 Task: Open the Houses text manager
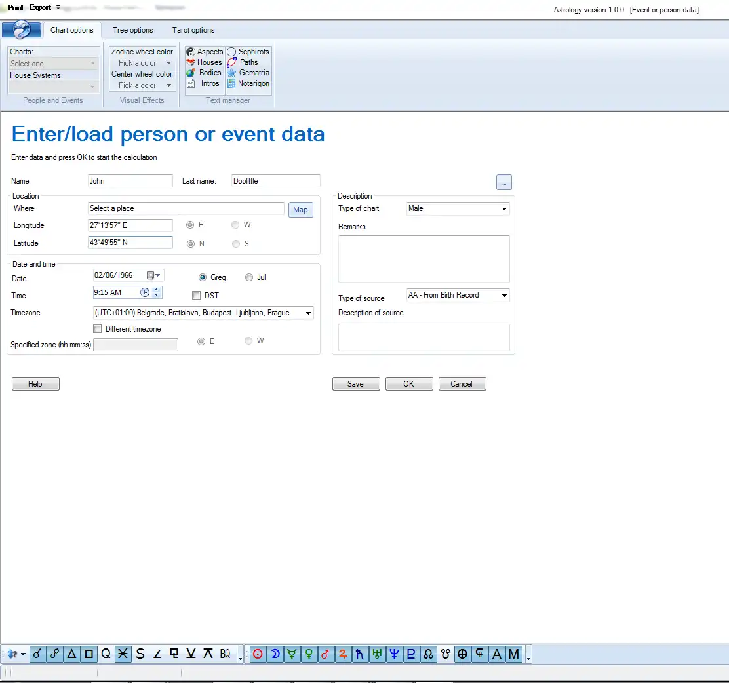(x=204, y=62)
